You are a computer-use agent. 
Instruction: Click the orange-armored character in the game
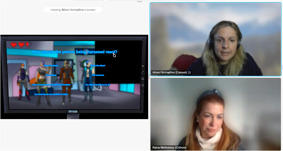pyautogui.click(x=67, y=82)
